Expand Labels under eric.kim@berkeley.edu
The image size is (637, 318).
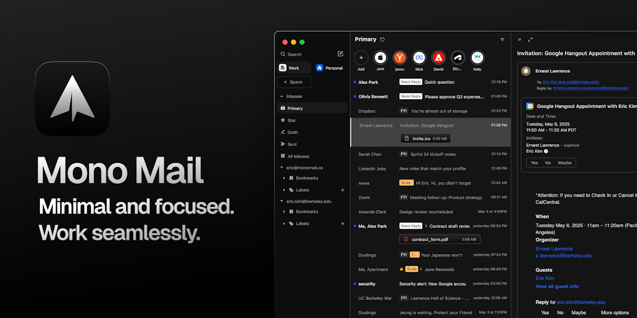point(284,224)
